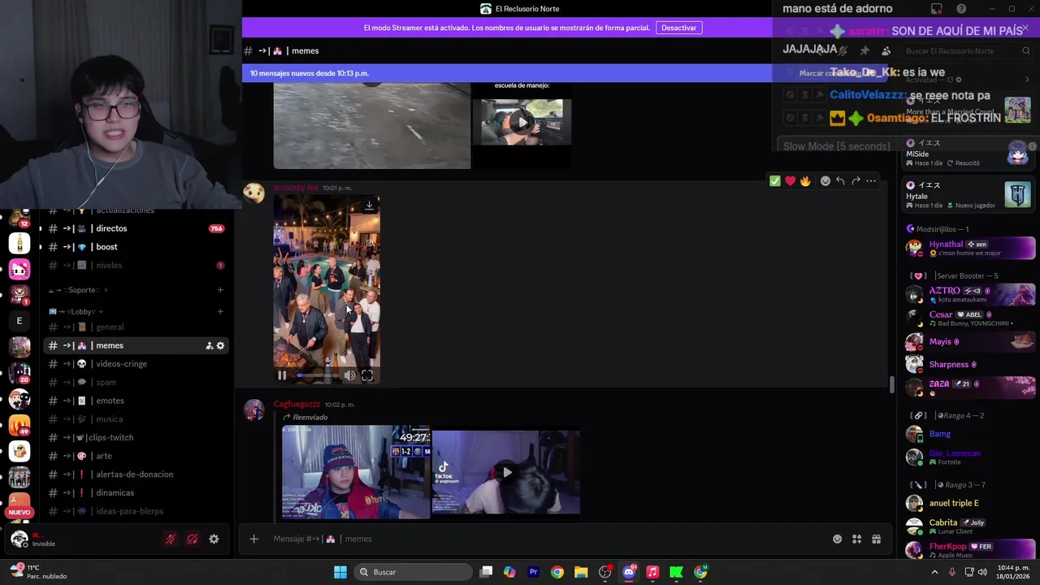Create invite for the memes channel
This screenshot has width=1040, height=585.
click(210, 345)
